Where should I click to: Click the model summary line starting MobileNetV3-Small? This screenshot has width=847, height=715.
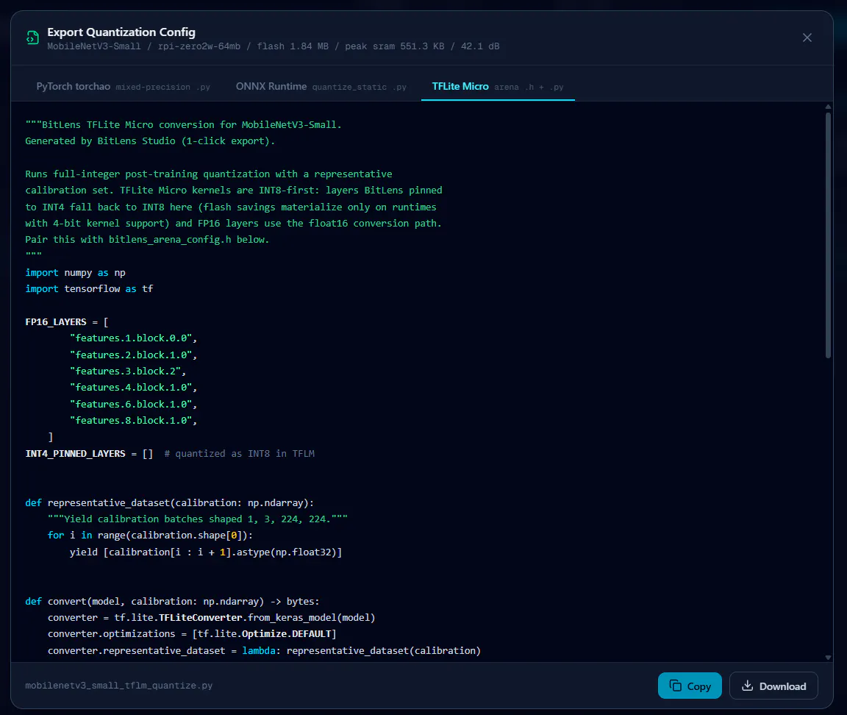pos(274,46)
